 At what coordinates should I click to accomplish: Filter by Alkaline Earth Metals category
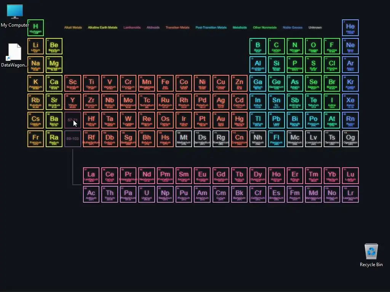[x=102, y=27]
